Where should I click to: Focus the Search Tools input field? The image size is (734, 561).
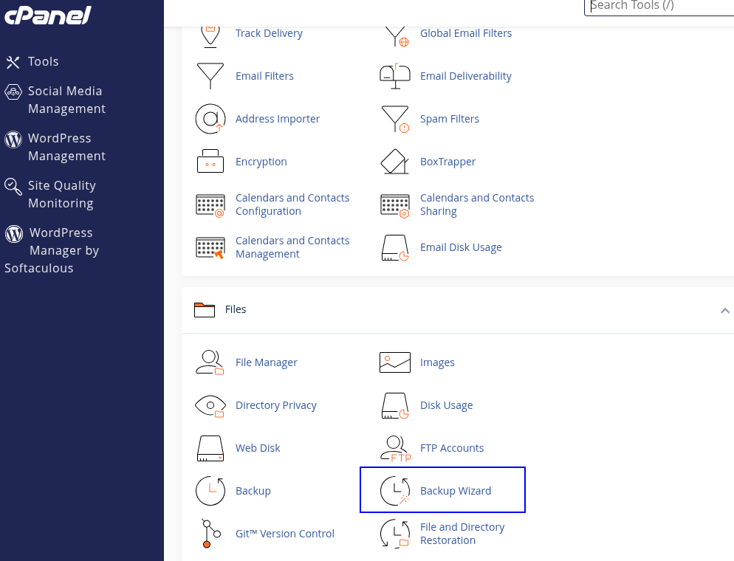point(659,6)
